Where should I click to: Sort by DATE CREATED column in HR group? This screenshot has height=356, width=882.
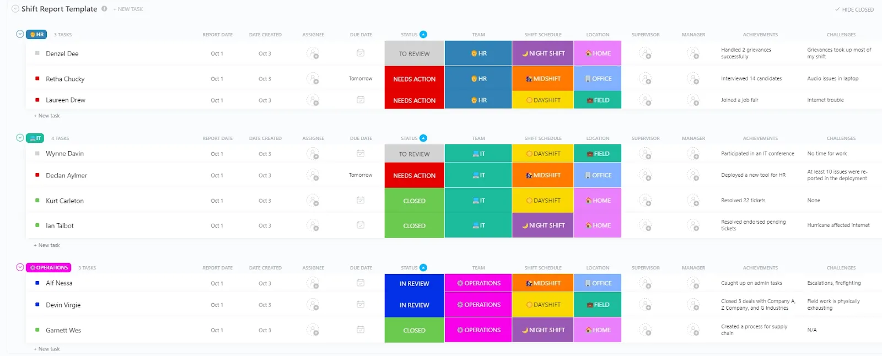(x=265, y=35)
